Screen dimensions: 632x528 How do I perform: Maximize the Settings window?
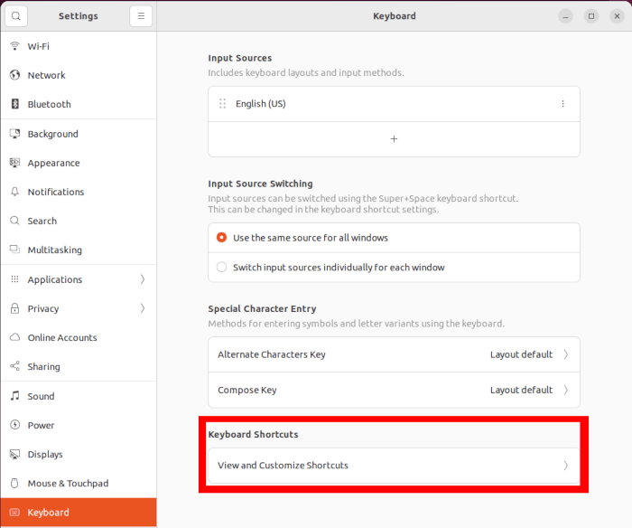[x=591, y=16]
